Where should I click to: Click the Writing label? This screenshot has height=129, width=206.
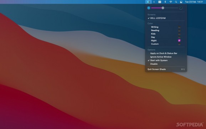(155, 27)
